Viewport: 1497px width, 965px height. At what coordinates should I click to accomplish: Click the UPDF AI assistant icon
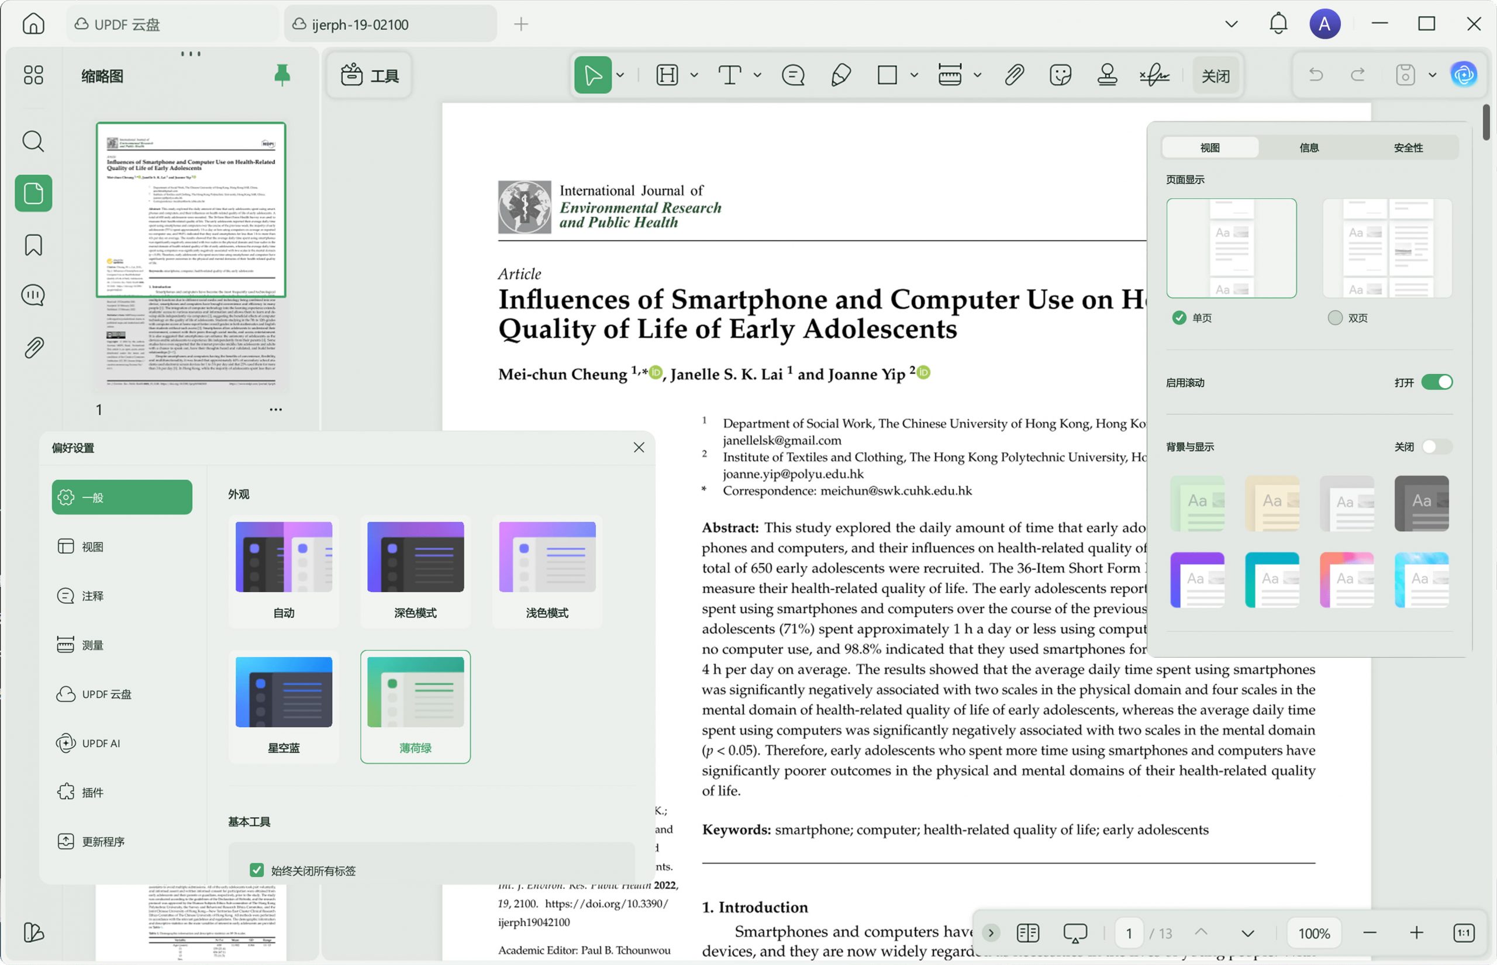1464,75
